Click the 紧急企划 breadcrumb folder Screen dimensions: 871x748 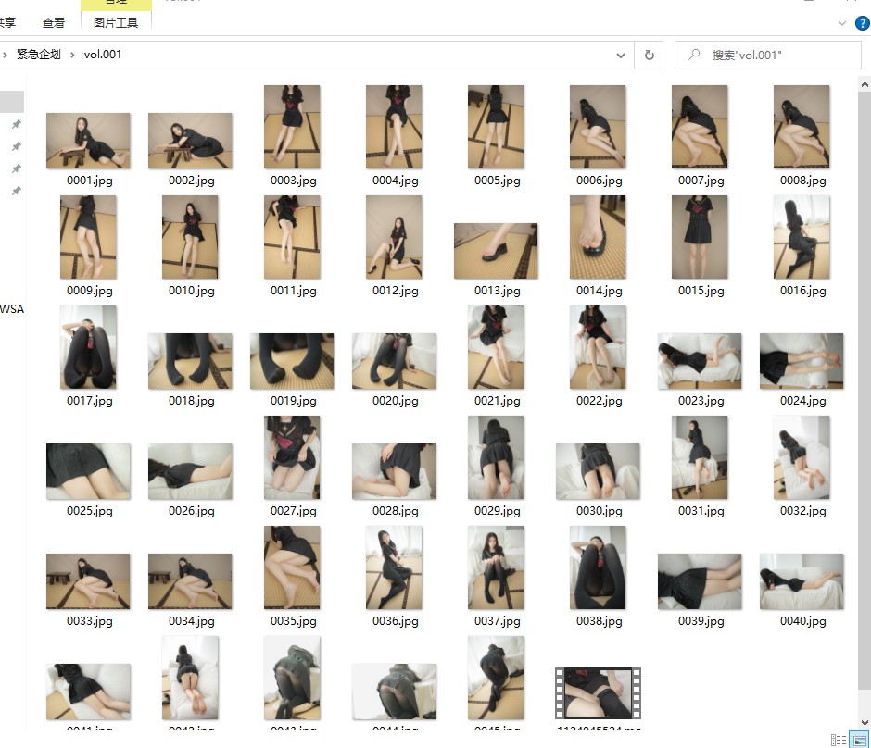tap(38, 55)
